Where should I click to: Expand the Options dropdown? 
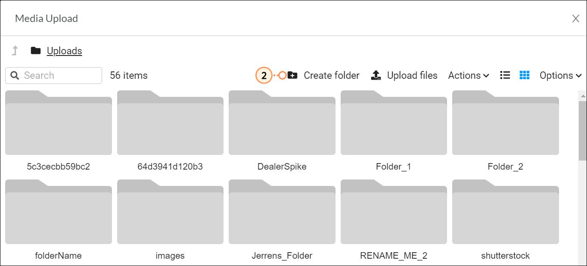pos(561,75)
